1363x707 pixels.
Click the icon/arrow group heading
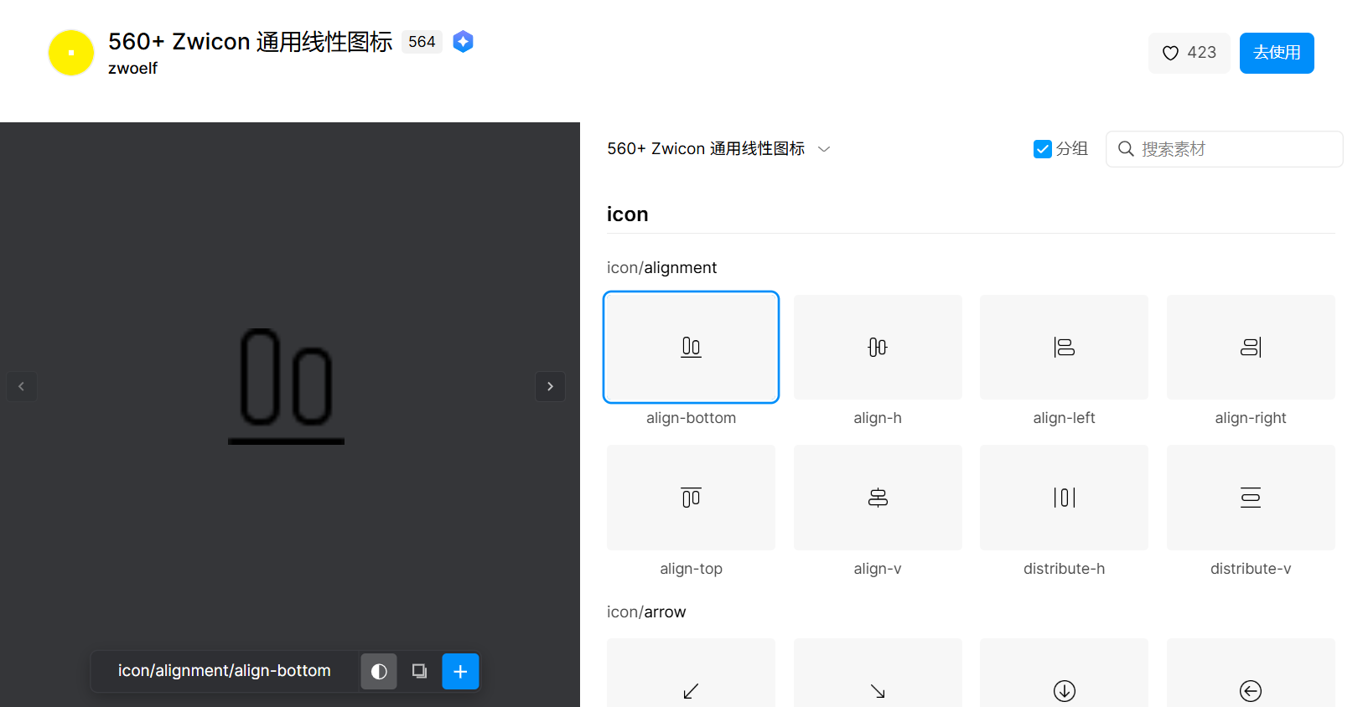(x=646, y=612)
